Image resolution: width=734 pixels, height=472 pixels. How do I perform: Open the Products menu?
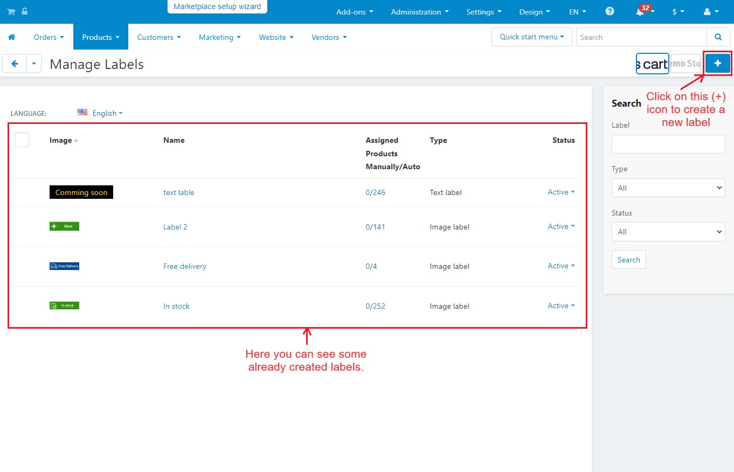[101, 37]
